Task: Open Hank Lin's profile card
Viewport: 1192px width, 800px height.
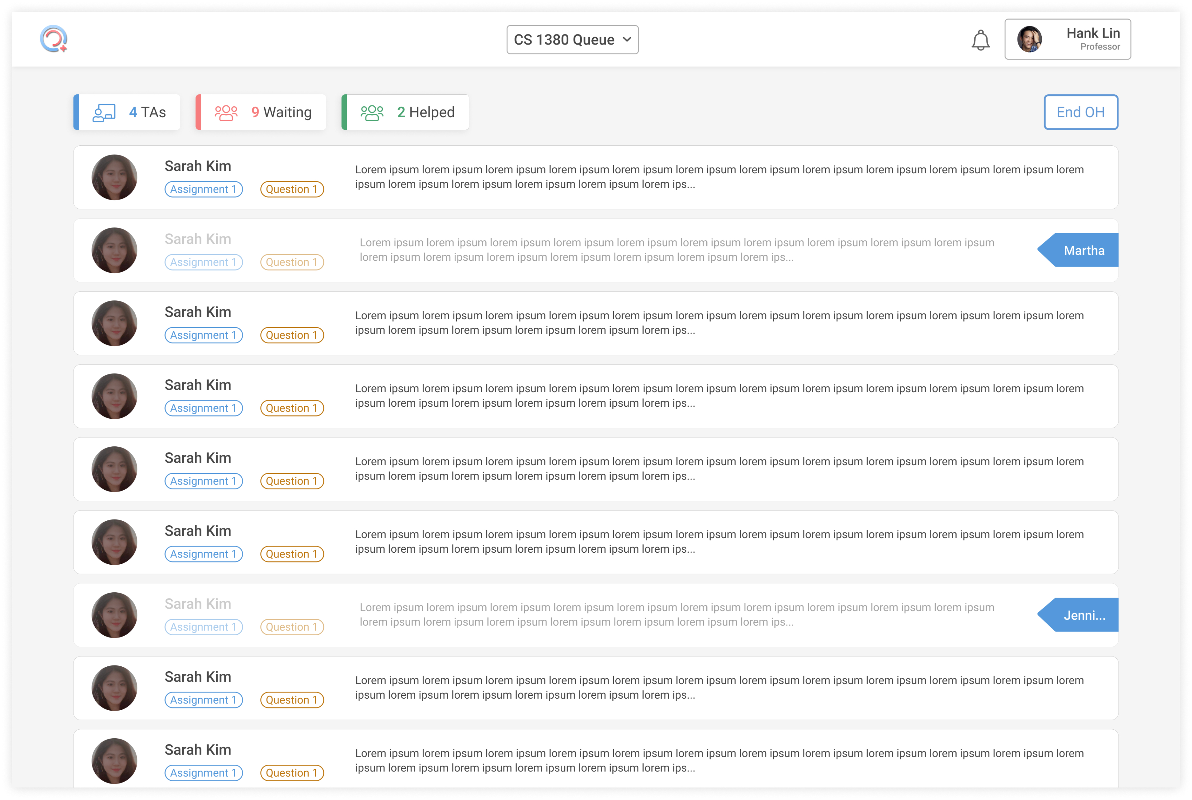Action: (x=1068, y=39)
